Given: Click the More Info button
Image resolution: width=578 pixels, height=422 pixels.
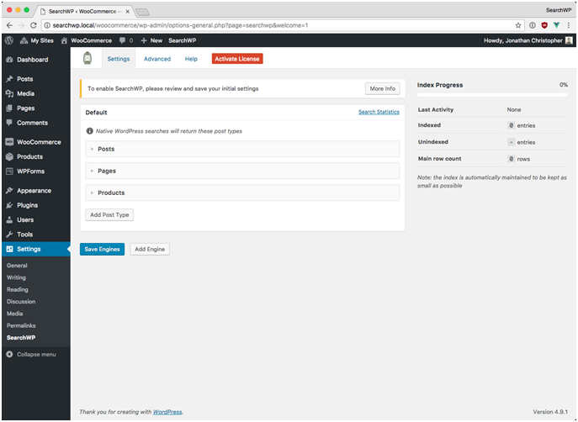Looking at the screenshot, I should [x=382, y=89].
